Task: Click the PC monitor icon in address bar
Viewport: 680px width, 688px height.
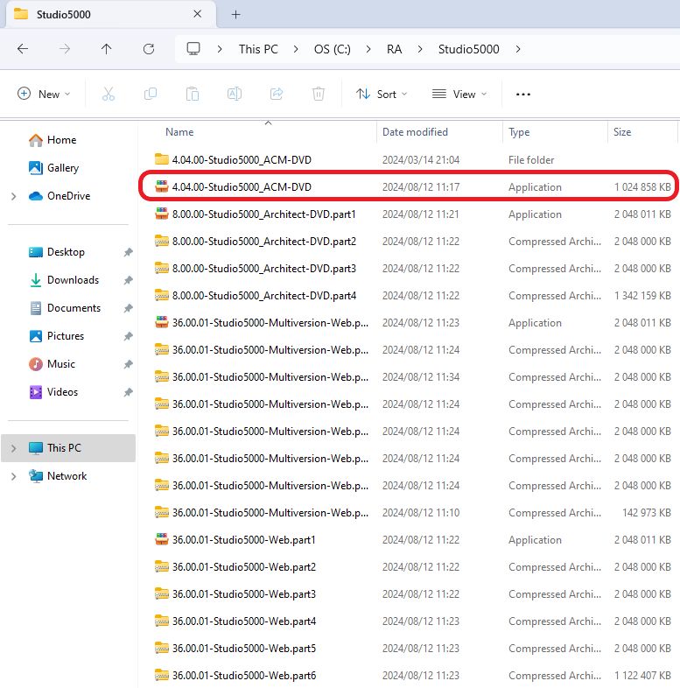Action: pos(193,49)
